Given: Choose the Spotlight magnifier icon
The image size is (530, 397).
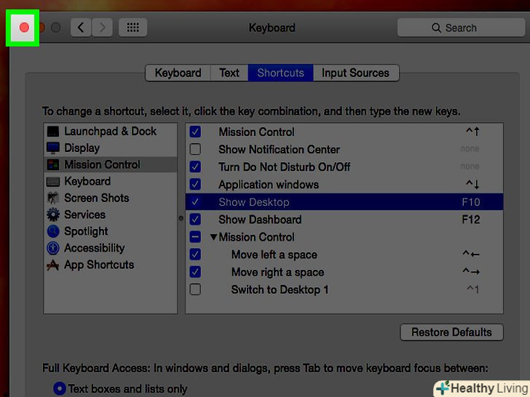Looking at the screenshot, I should [53, 232].
